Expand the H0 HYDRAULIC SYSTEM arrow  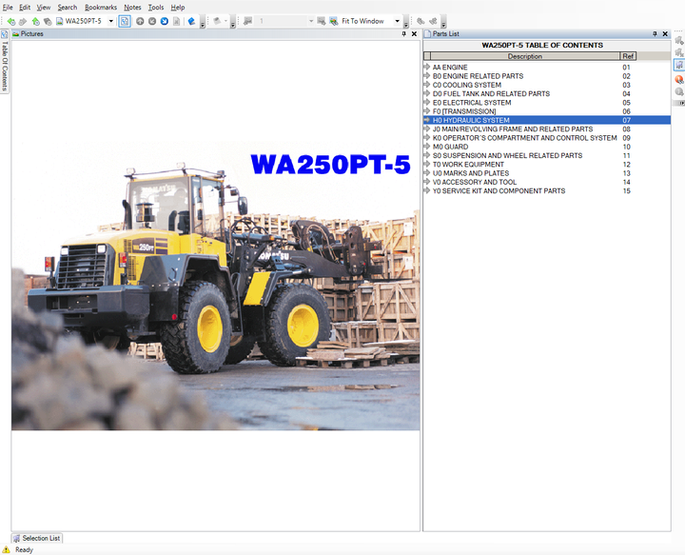coord(427,120)
